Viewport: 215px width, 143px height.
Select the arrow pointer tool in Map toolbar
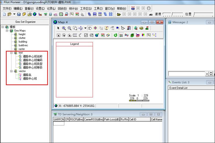[58, 28]
